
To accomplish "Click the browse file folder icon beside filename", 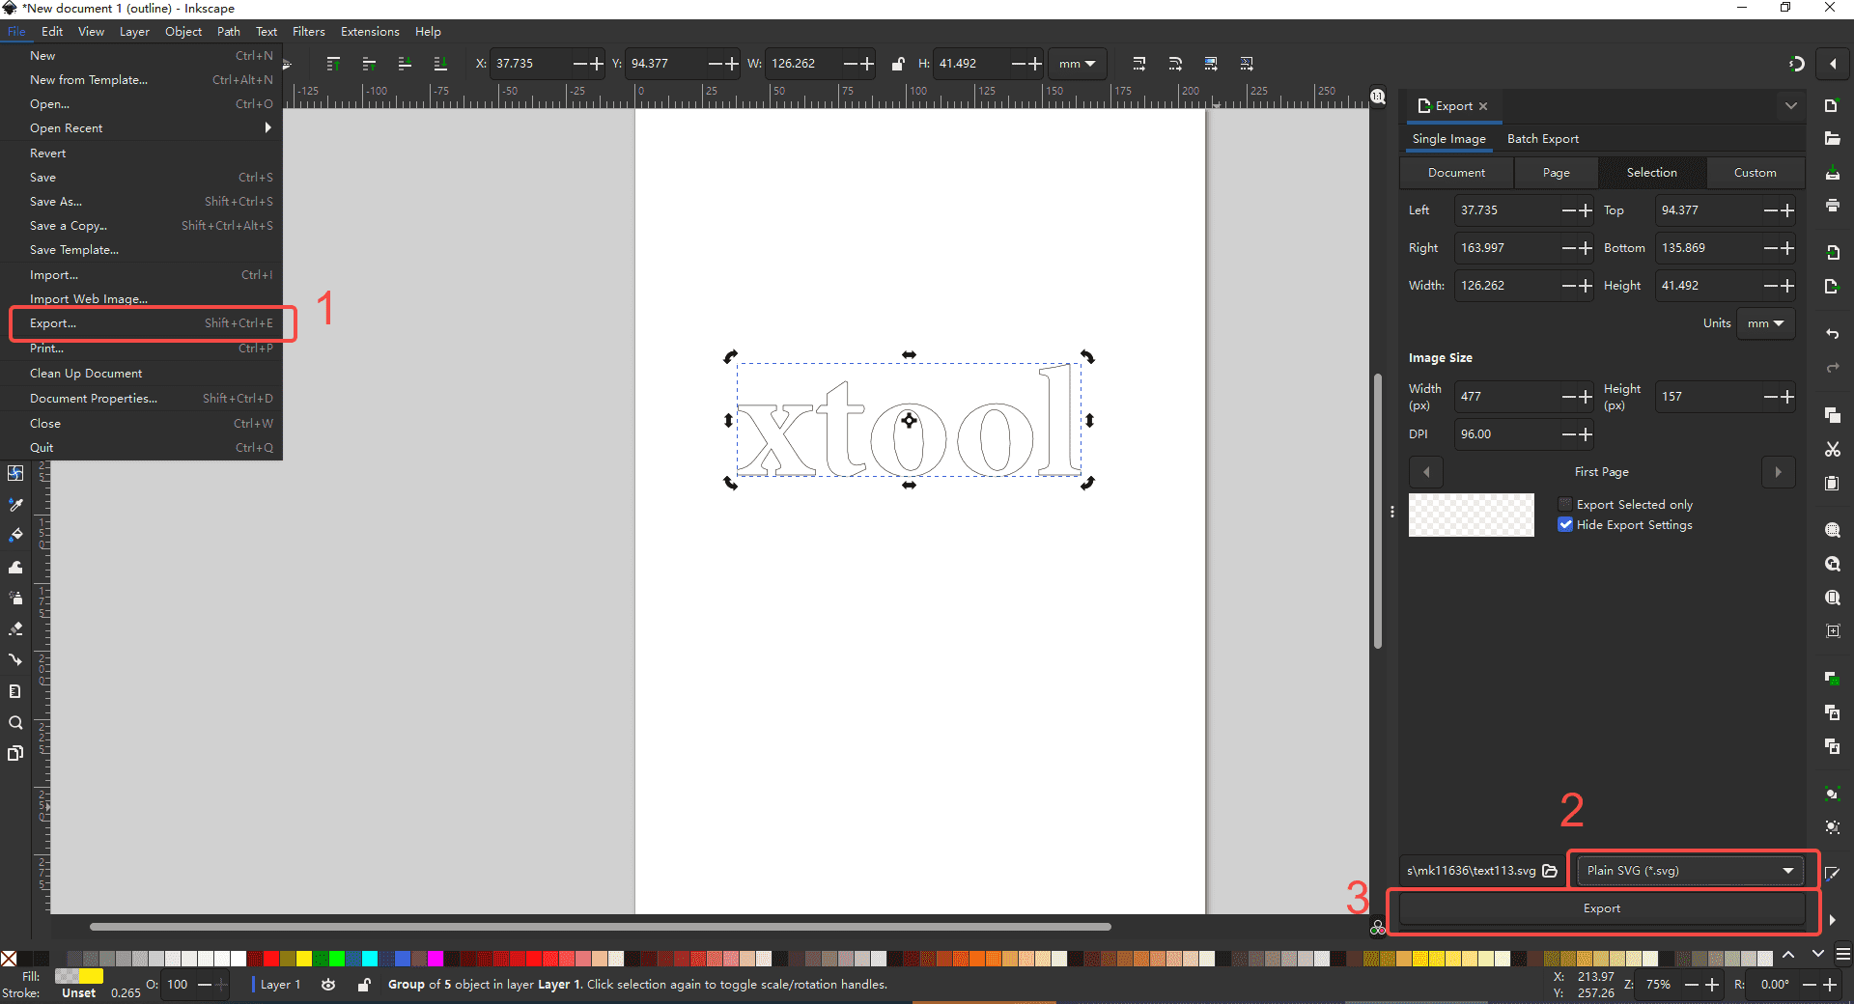I will (x=1550, y=871).
